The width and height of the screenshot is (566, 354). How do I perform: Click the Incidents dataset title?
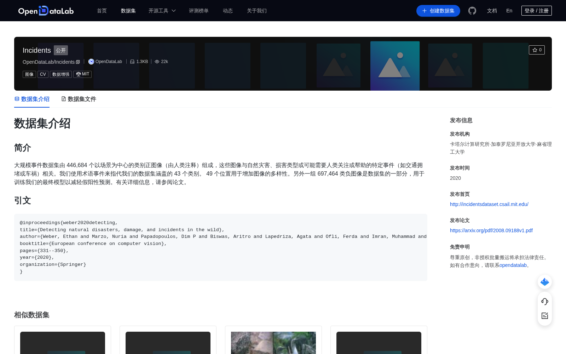pos(37,50)
